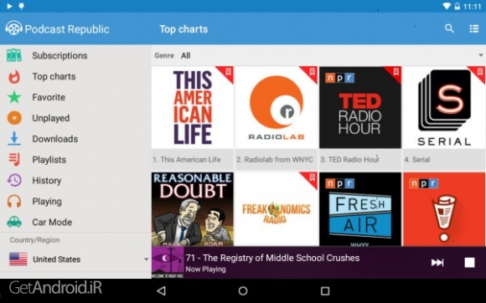Click '2. Radiolab from WNYC' label

pyautogui.click(x=275, y=159)
